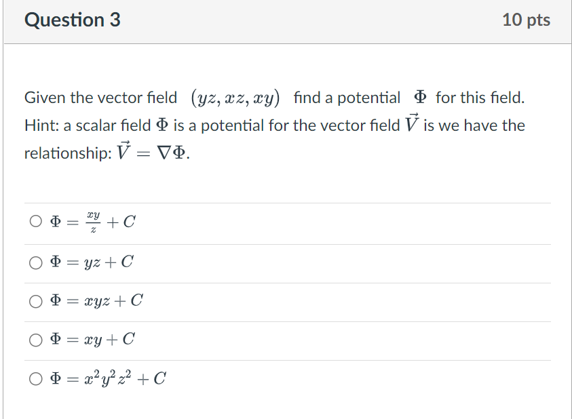This screenshot has height=419, width=572.
Task: Click inside the Question 3 header bar
Action: tap(285, 20)
